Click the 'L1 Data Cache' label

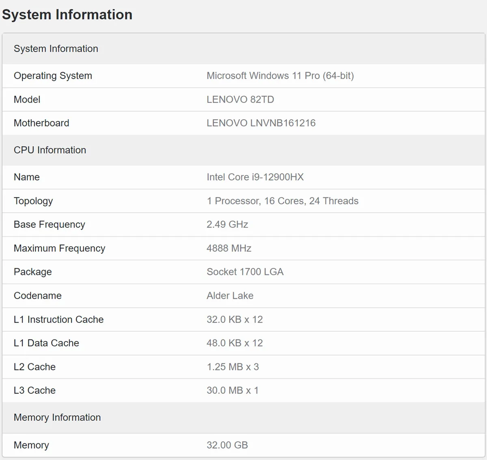pyautogui.click(x=47, y=343)
